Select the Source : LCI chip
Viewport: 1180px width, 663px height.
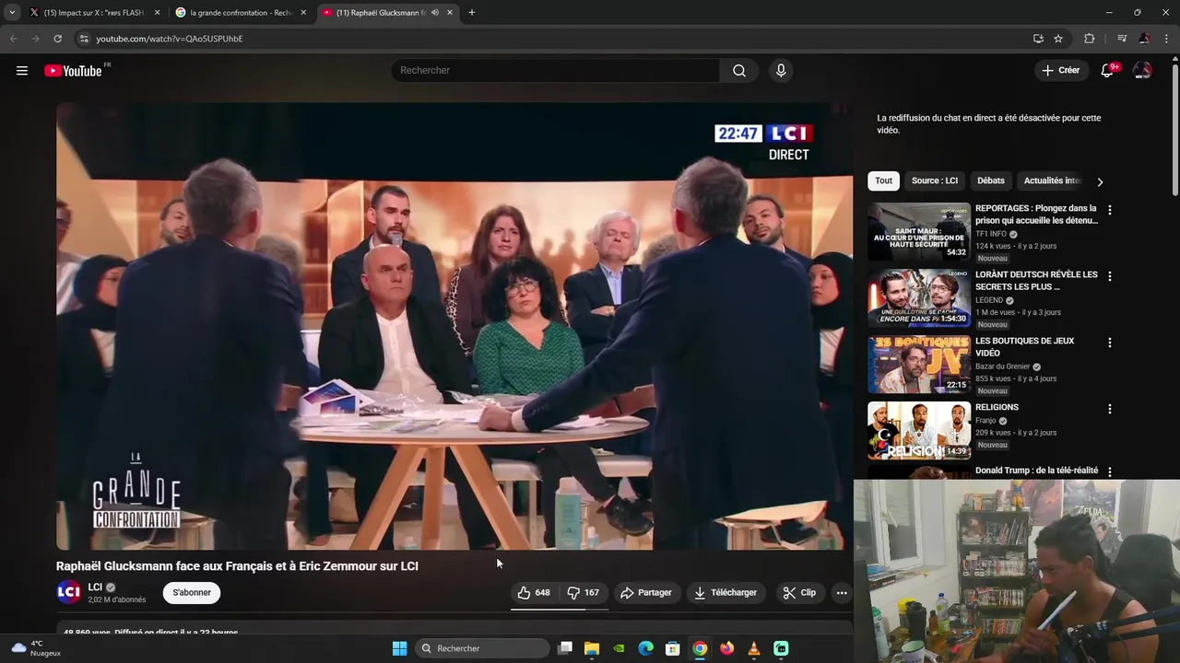(x=935, y=181)
